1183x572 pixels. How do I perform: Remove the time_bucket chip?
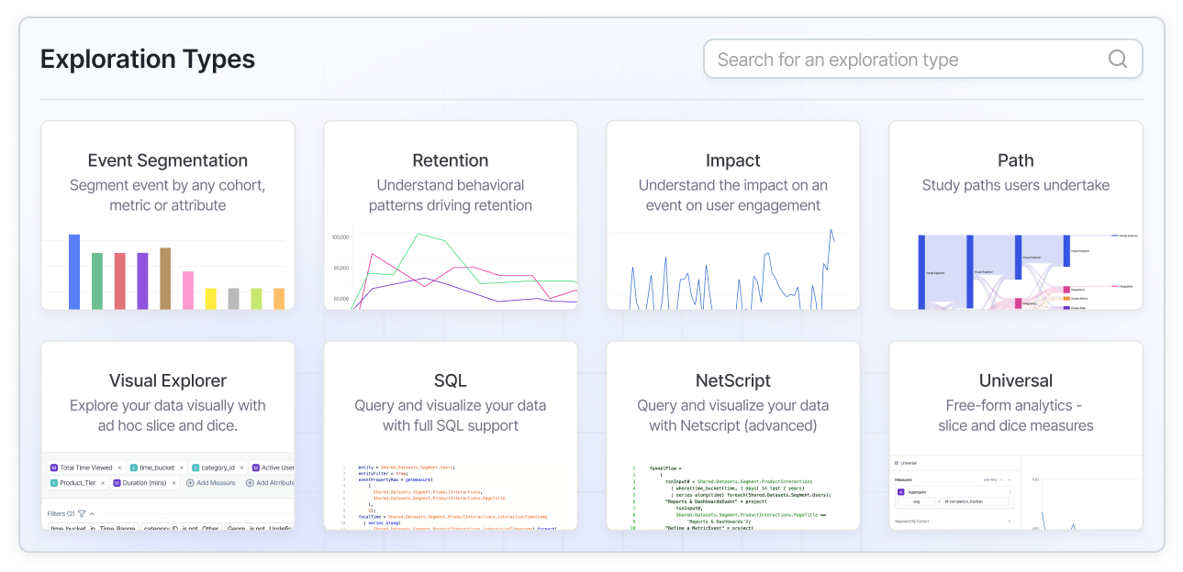pyautogui.click(x=182, y=467)
